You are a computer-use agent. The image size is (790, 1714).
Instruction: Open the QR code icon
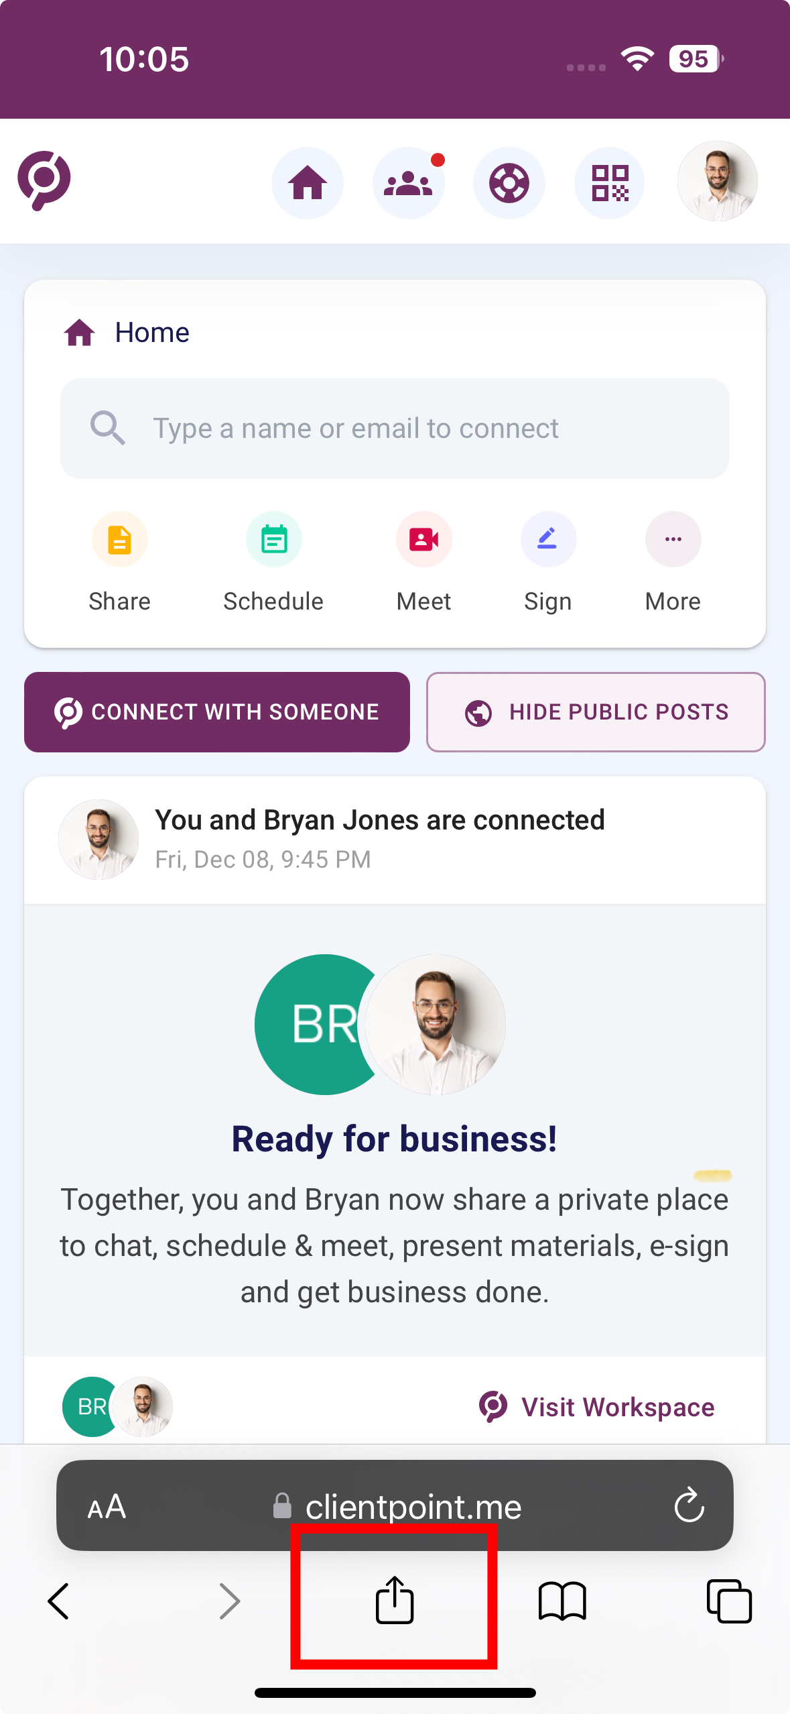tap(610, 182)
